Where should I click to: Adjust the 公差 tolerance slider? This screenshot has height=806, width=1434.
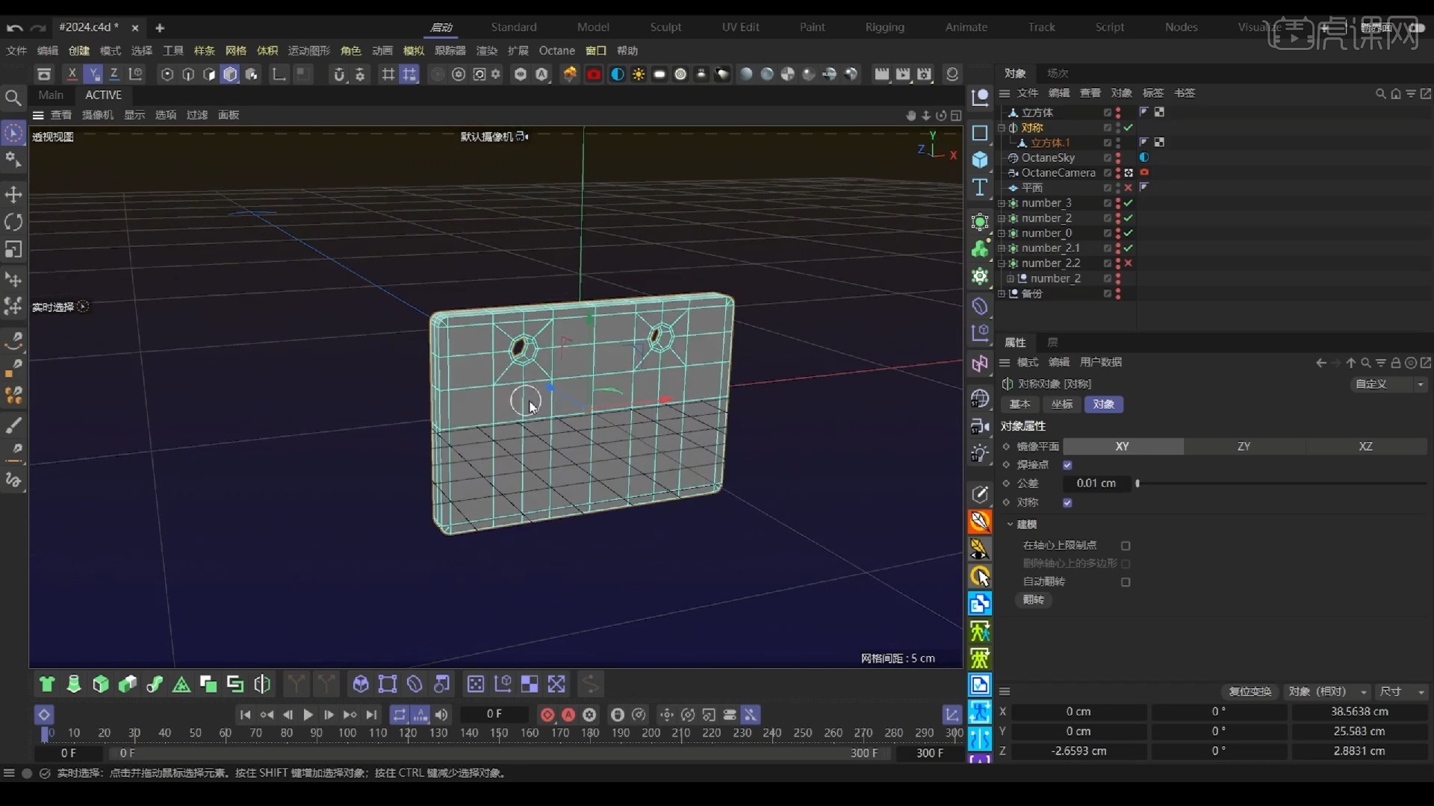point(1281,484)
